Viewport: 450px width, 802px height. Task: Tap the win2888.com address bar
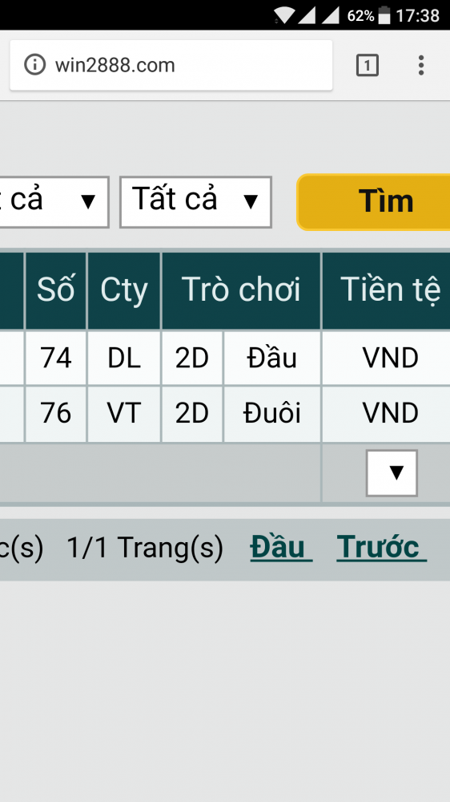[x=171, y=65]
